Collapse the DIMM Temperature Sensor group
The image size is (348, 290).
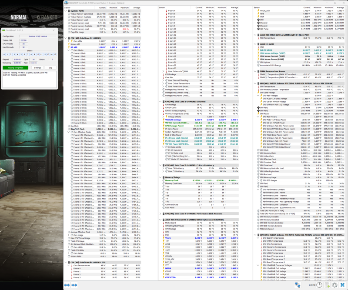pyautogui.click(x=255, y=71)
